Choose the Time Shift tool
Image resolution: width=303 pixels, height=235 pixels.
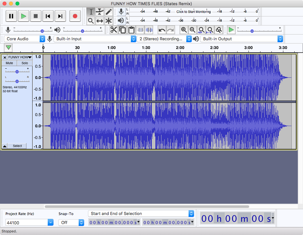100,21
